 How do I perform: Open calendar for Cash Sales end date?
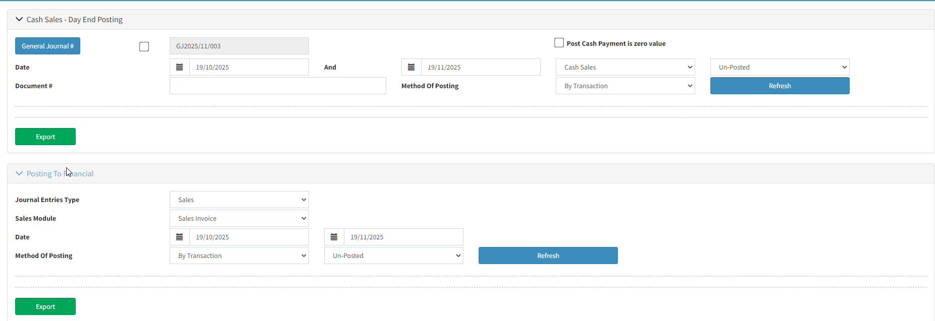(x=411, y=67)
